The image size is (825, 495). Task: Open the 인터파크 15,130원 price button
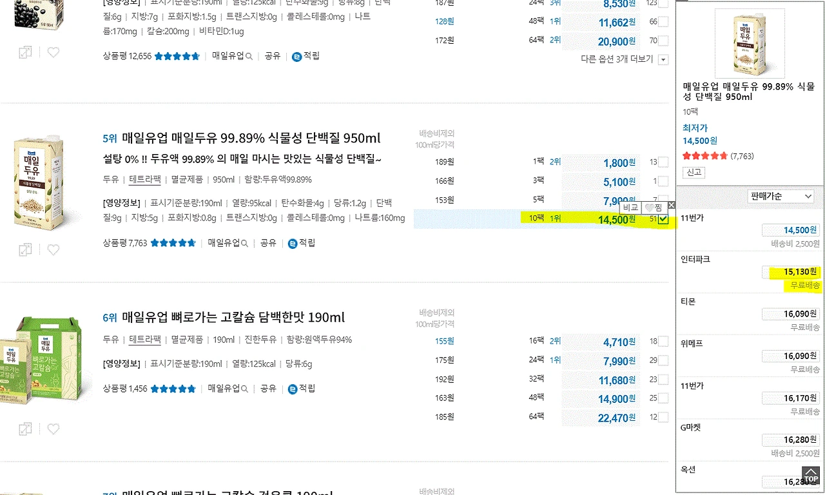791,272
